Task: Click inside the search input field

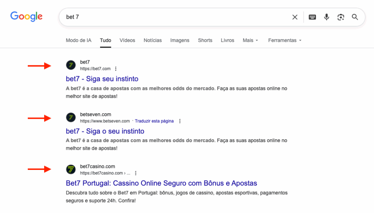Action: click(x=175, y=17)
